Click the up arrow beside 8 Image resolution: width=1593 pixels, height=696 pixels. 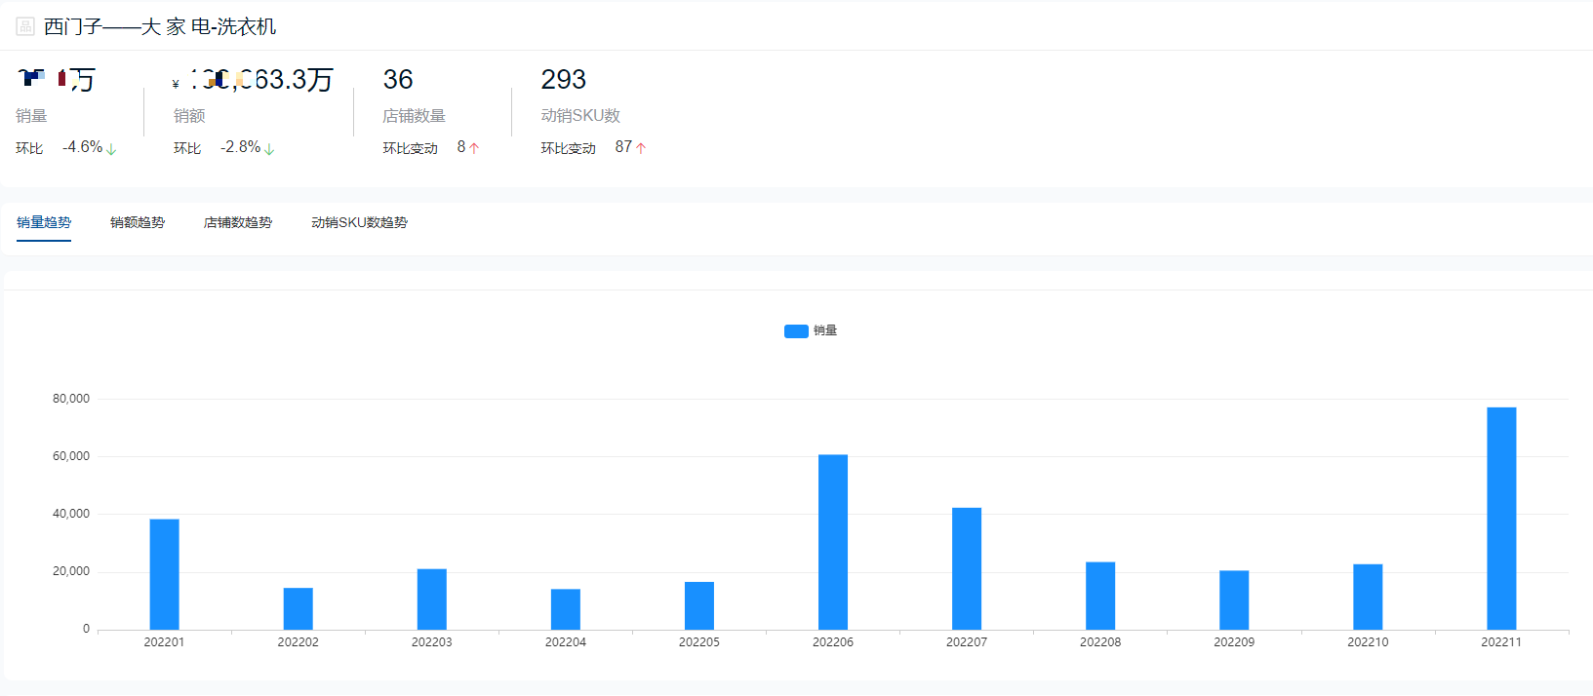pyautogui.click(x=474, y=148)
